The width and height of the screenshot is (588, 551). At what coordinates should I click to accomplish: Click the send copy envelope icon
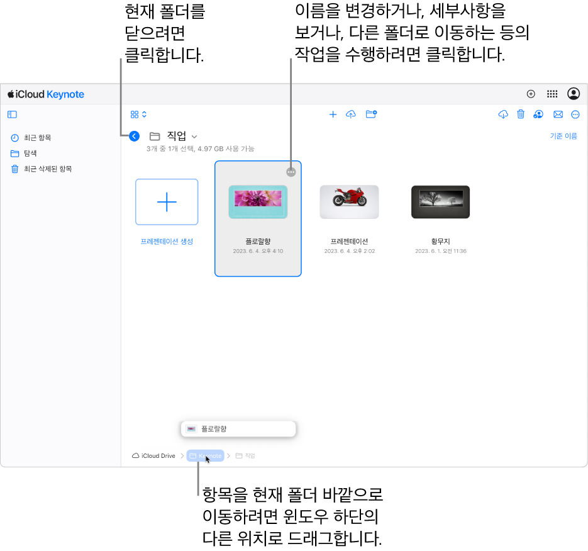[x=558, y=114]
